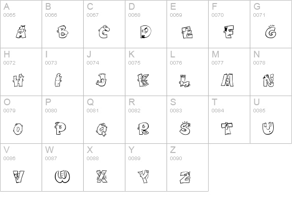
Task: Click the gray letter label R
Action: point(132,102)
